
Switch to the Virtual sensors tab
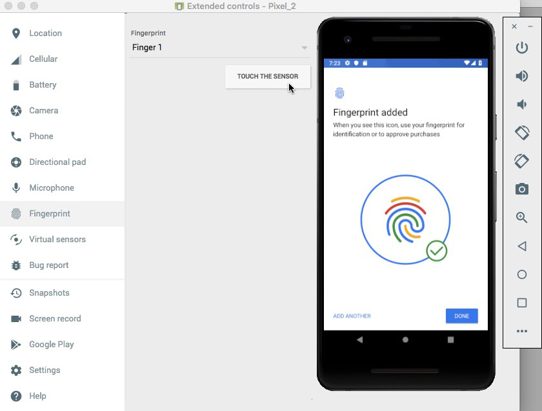coord(62,240)
